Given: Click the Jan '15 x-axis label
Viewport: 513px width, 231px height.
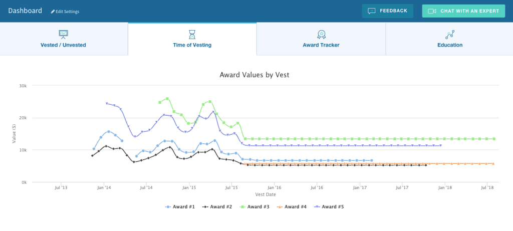Looking at the screenshot, I should point(189,188).
